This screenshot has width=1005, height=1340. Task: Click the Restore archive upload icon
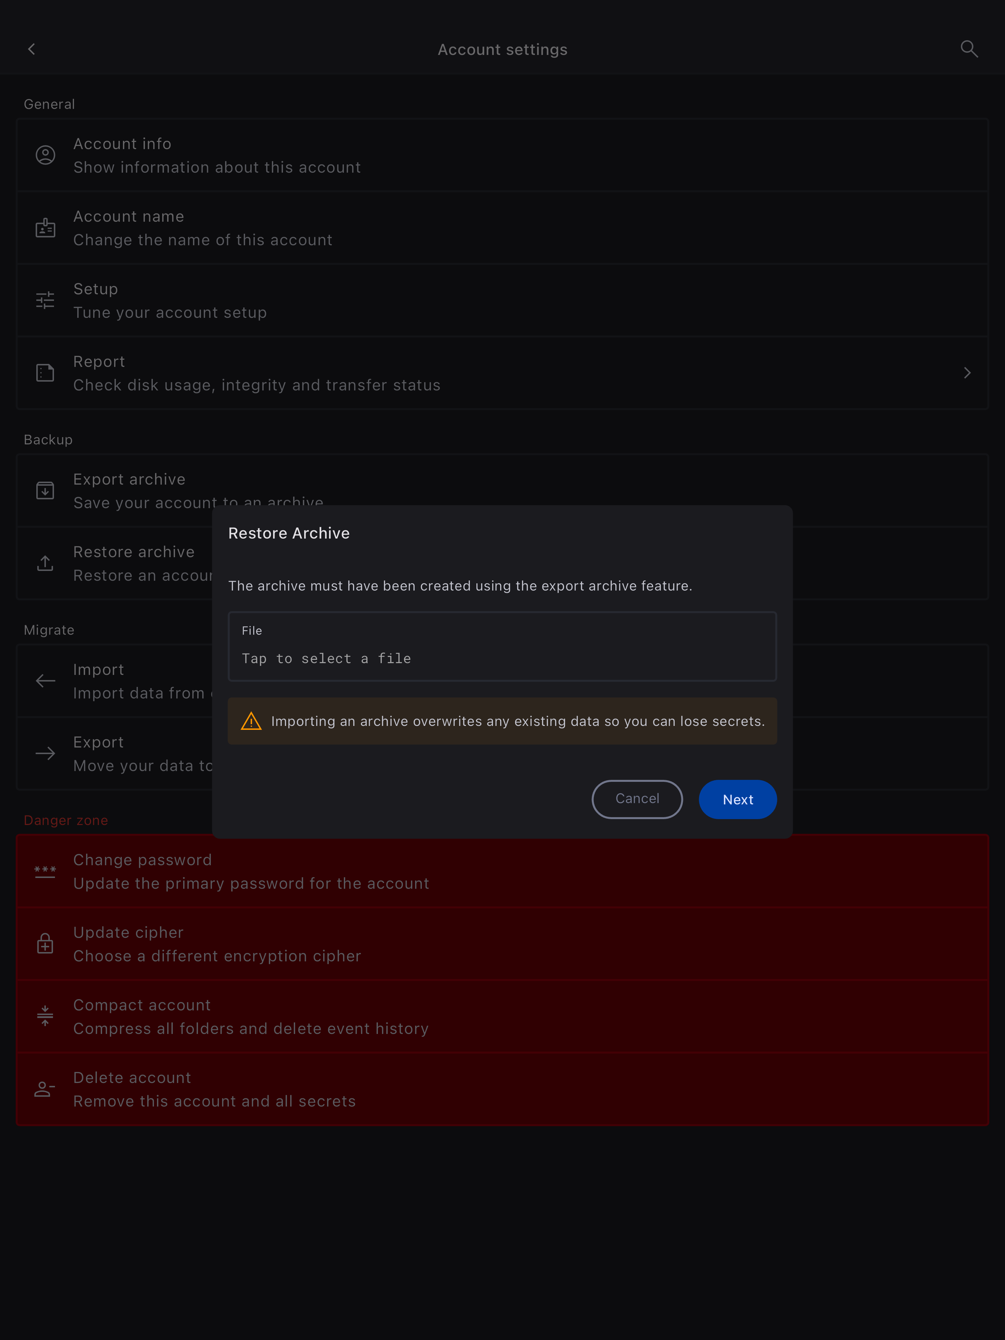(45, 563)
